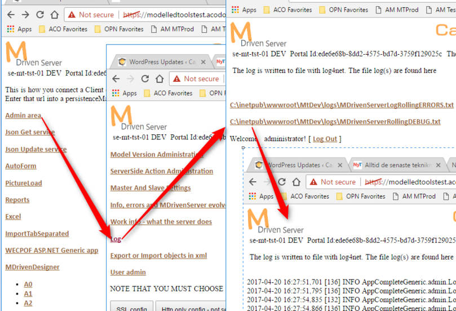Click back arrow in middle browser window
456x311 pixels.
pos(116,78)
